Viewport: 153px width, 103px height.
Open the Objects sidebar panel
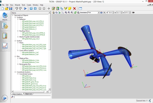point(5,16)
